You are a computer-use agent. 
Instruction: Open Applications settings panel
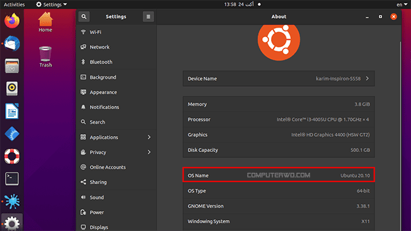[116, 137]
